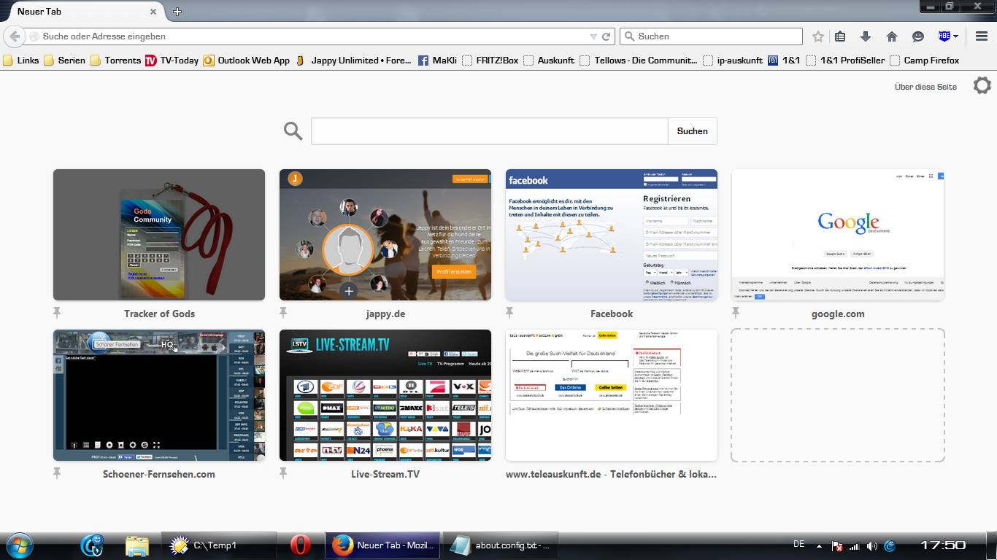This screenshot has width=997, height=560.
Task: Click the plus button to open new tab
Action: pos(177,12)
